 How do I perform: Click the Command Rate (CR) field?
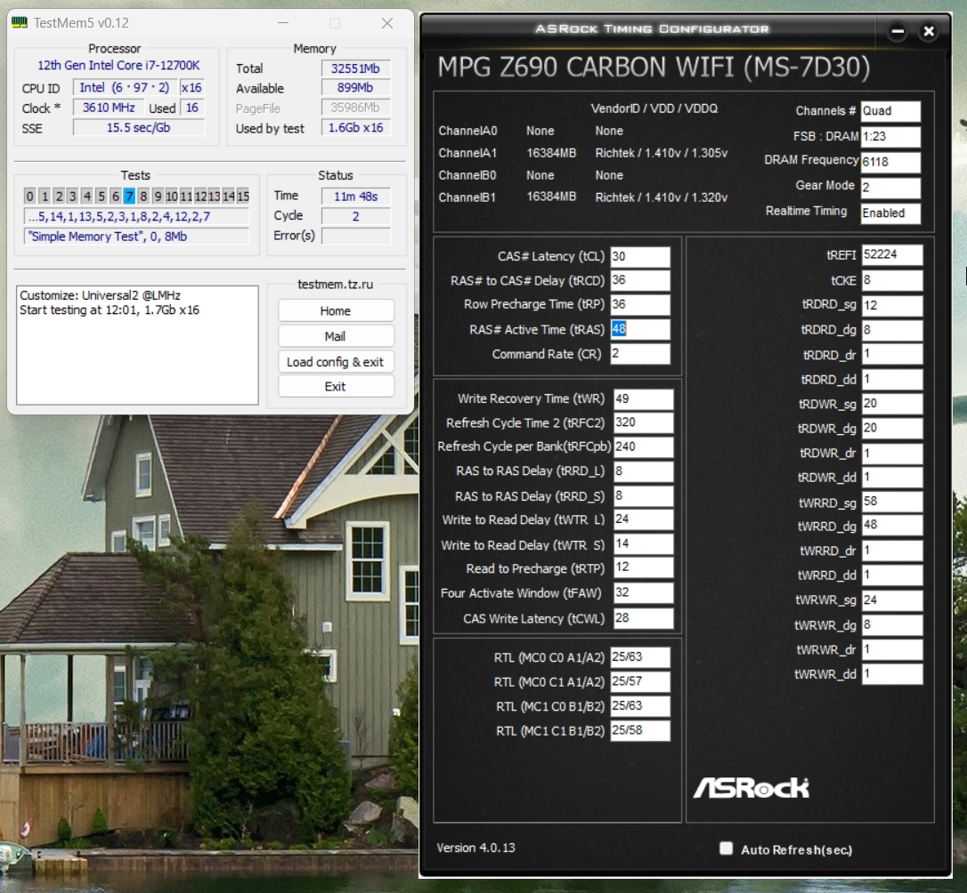pos(640,353)
